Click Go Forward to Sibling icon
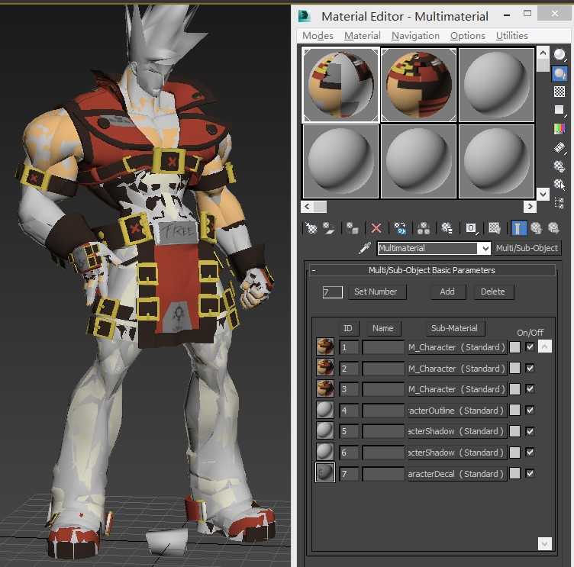 click(x=553, y=228)
